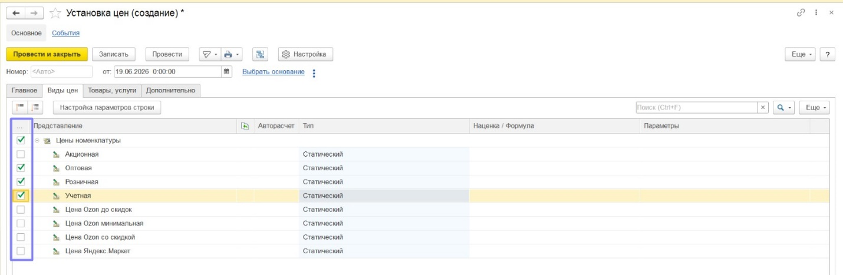
Task: Click the Выбрать основание link
Action: pos(274,72)
